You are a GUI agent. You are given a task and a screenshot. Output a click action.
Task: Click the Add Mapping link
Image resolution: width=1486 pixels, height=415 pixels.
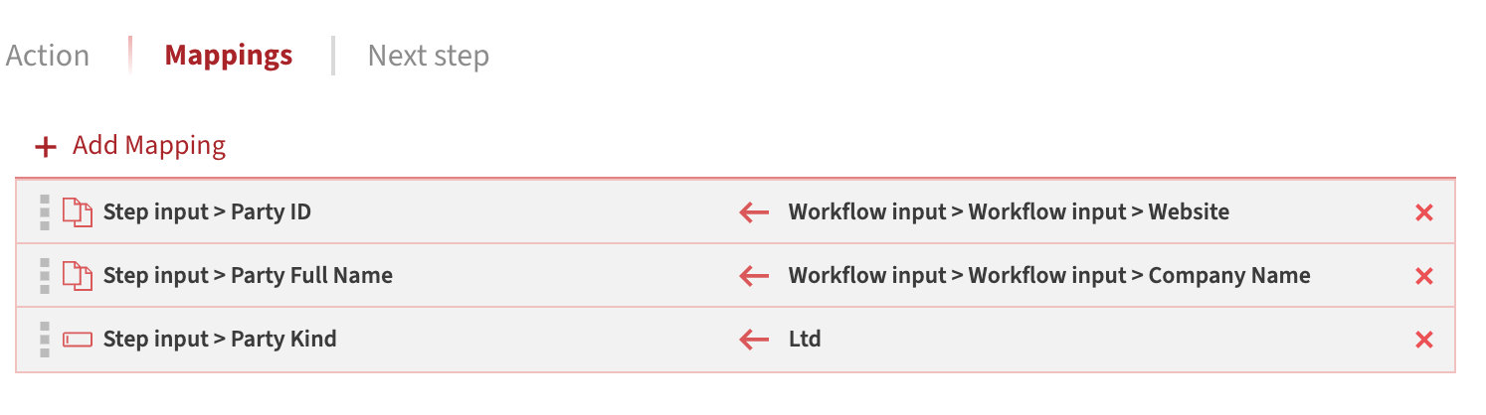tap(149, 146)
